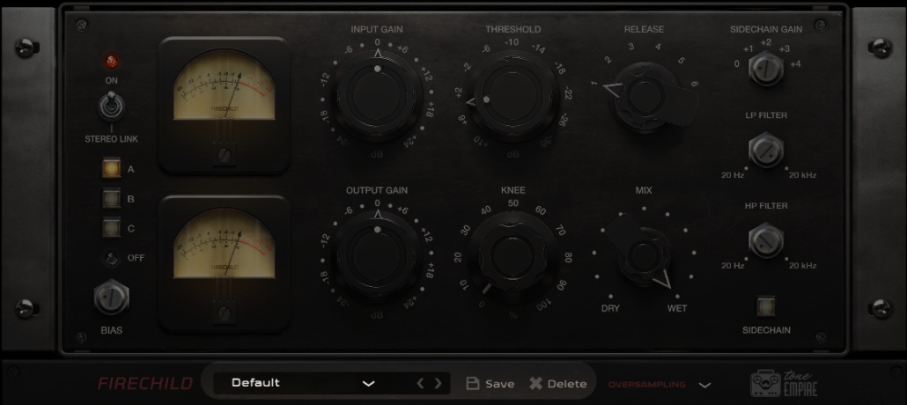
Task: Select compressor setting B
Action: [x=111, y=199]
